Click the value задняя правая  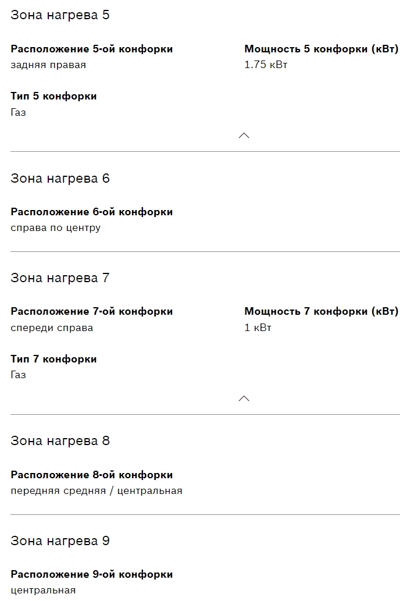pos(48,65)
